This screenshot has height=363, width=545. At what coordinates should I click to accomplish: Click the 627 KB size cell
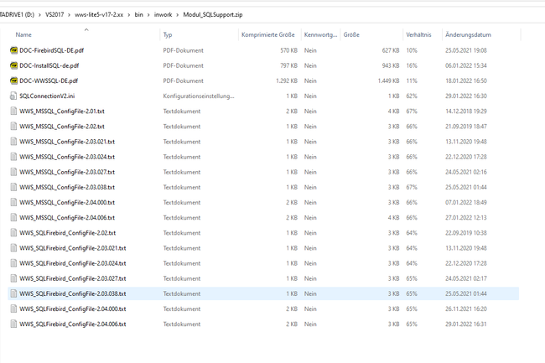(391, 50)
